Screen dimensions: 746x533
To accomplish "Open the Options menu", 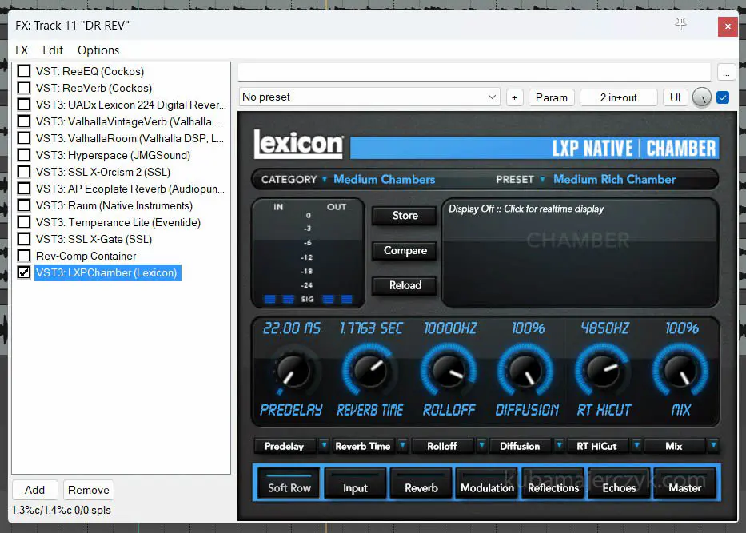I will 98,50.
